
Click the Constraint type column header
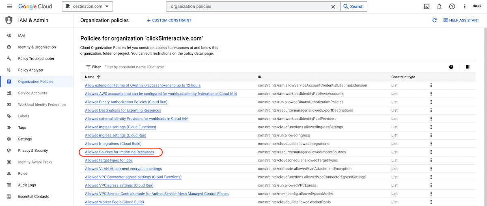(x=403, y=77)
